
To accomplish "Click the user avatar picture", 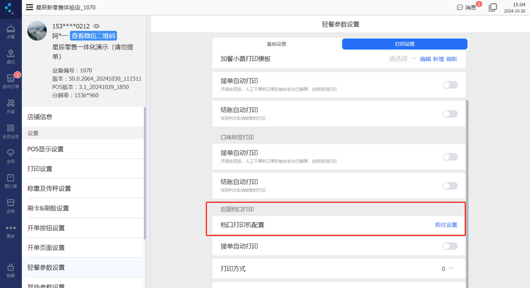I will click(37, 31).
